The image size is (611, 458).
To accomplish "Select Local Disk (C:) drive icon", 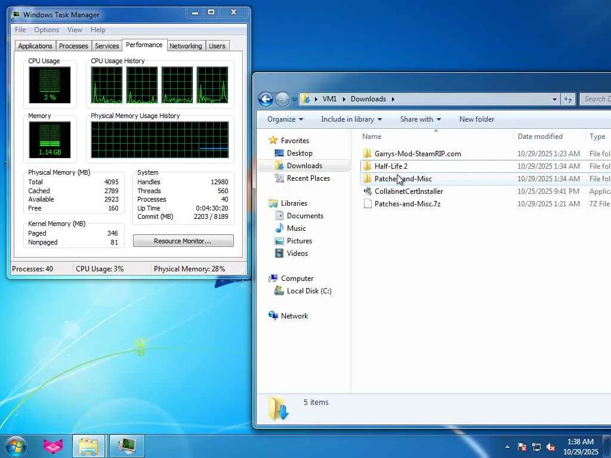I will coord(279,291).
